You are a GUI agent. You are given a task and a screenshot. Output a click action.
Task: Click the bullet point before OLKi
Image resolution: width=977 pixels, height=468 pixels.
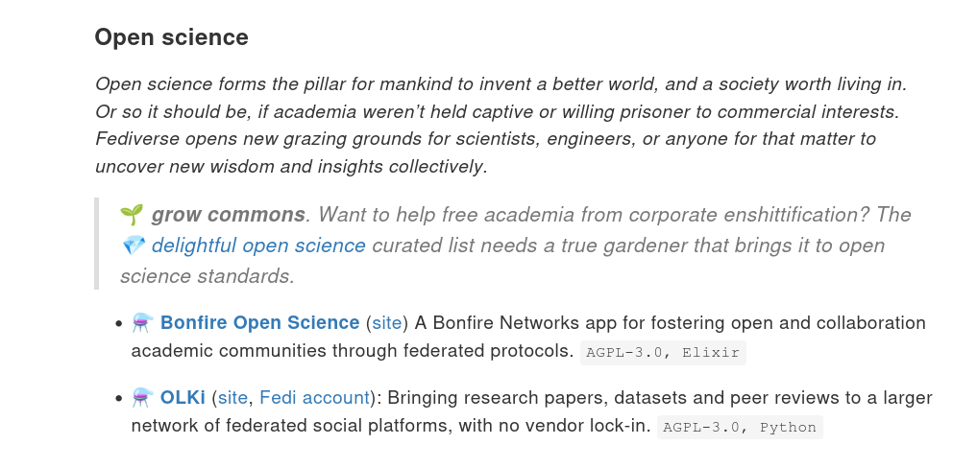click(119, 398)
